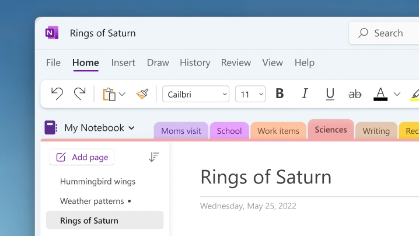Click the Undo arrow icon
The width and height of the screenshot is (419, 236).
click(x=57, y=93)
